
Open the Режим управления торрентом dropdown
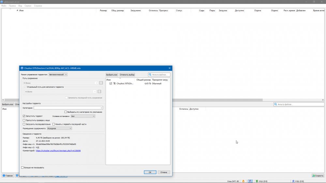[58, 75]
